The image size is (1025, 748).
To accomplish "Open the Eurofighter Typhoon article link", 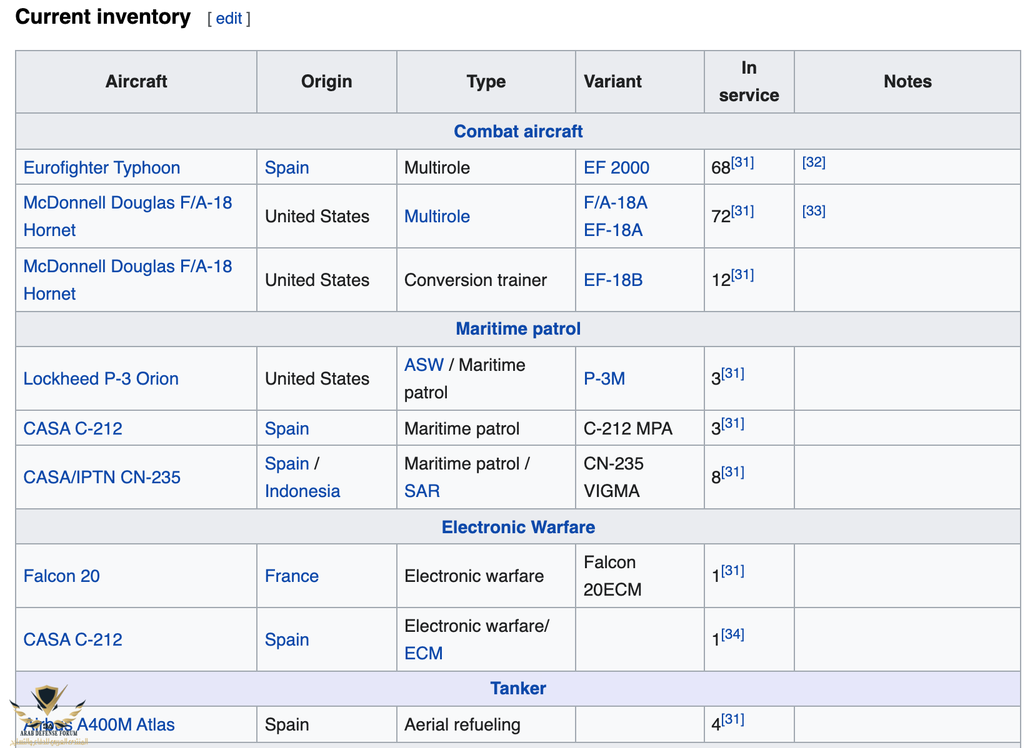I will (x=102, y=167).
